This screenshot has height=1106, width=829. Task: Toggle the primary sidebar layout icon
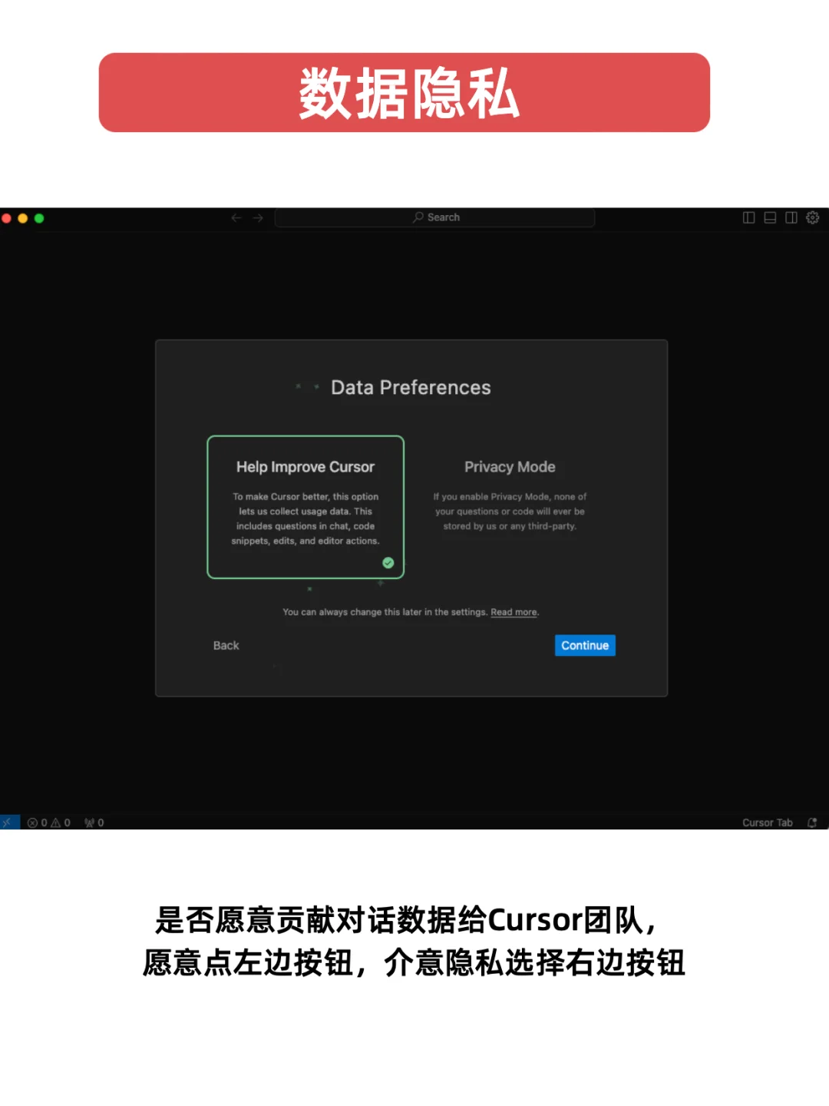[748, 217]
